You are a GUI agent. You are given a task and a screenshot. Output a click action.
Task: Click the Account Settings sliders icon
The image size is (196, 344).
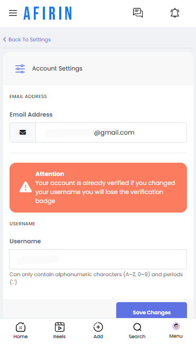20,69
